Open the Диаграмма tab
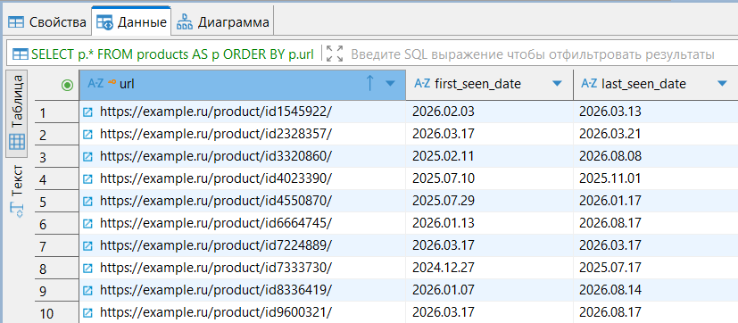 pyautogui.click(x=222, y=22)
